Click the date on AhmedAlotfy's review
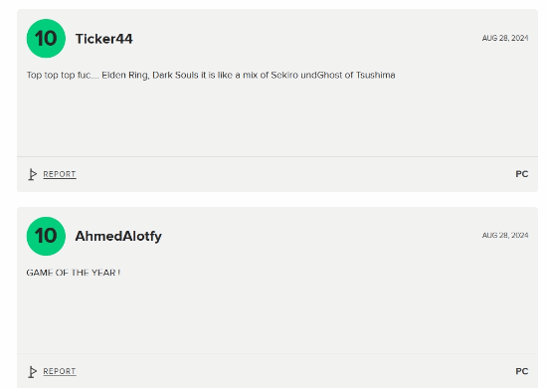Viewport: 547px width, 388px height. (x=505, y=236)
